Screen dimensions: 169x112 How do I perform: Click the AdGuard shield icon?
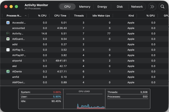[8, 39]
